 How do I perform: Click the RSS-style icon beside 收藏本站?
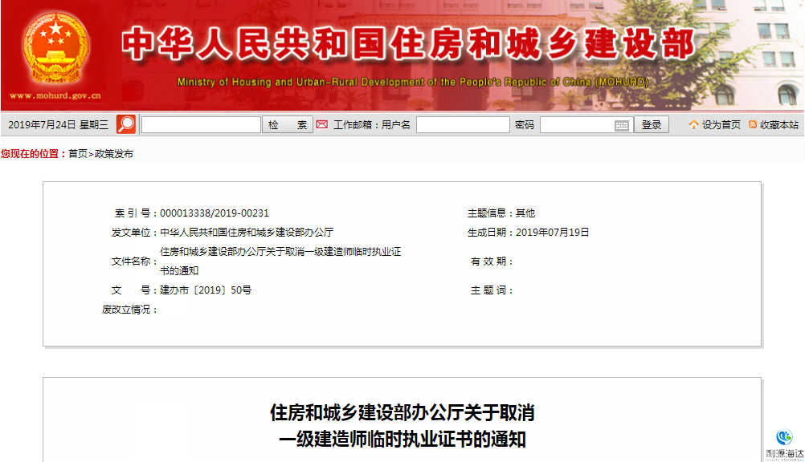[x=753, y=124]
